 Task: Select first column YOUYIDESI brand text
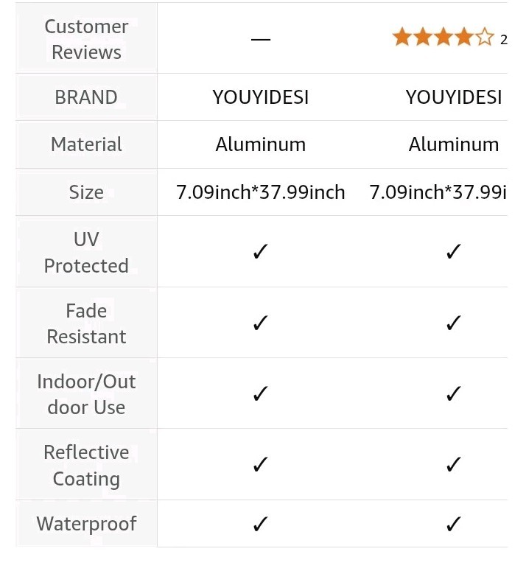point(261,97)
